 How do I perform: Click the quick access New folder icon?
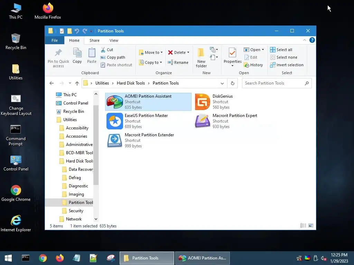[x=69, y=31]
